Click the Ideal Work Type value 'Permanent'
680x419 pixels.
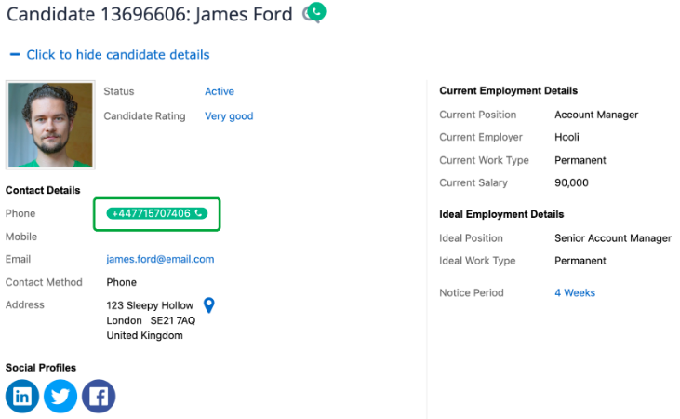[x=580, y=261]
